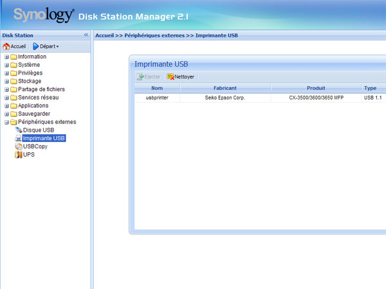Click the Nettoyer icon with red X
Viewport: 386px width, 289px height.
170,76
